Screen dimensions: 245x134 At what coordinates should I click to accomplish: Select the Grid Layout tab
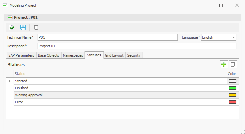click(x=114, y=55)
